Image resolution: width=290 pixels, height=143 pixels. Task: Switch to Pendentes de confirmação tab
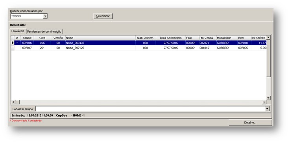tap(44, 32)
